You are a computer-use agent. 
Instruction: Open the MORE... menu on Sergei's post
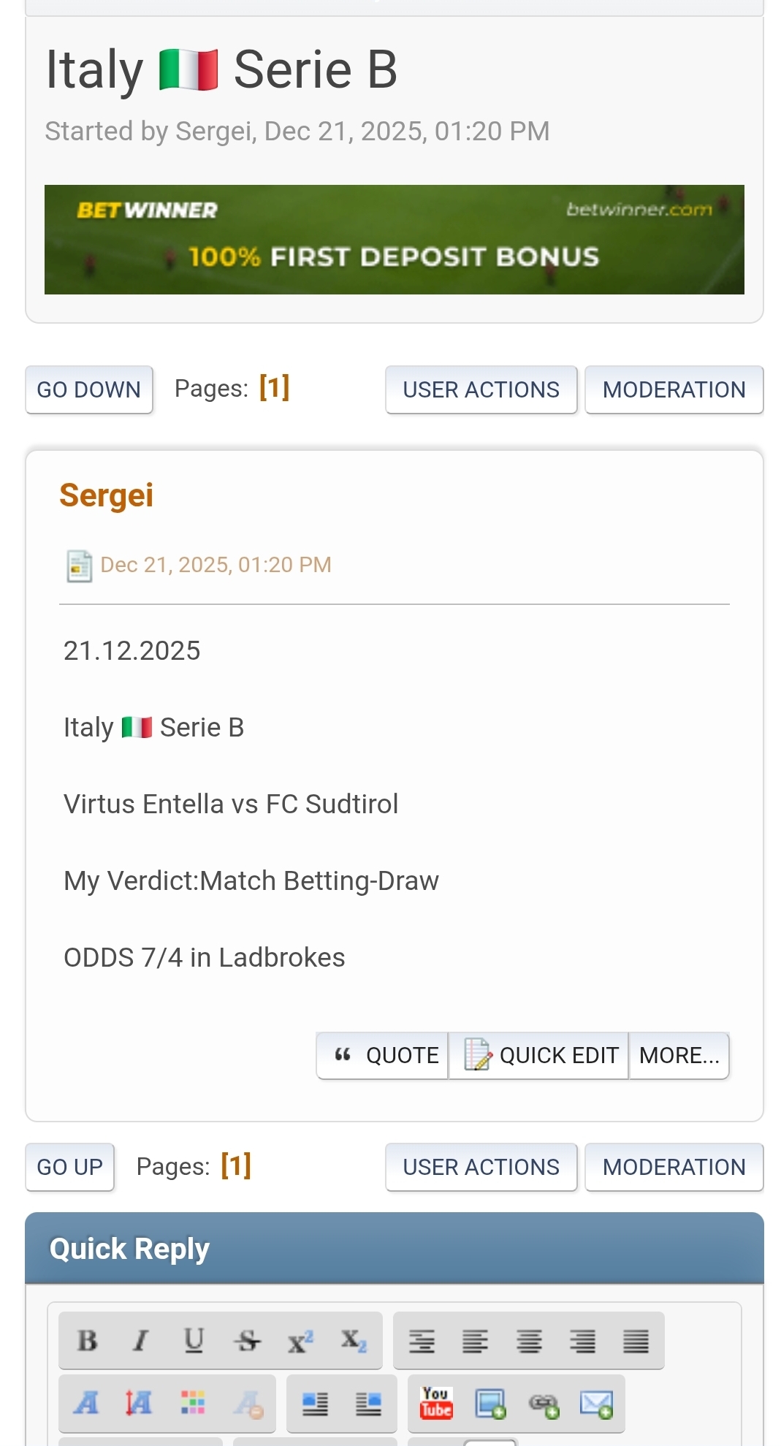click(679, 1055)
